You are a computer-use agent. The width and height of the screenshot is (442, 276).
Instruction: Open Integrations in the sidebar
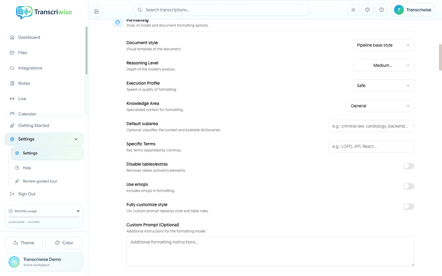point(44,68)
